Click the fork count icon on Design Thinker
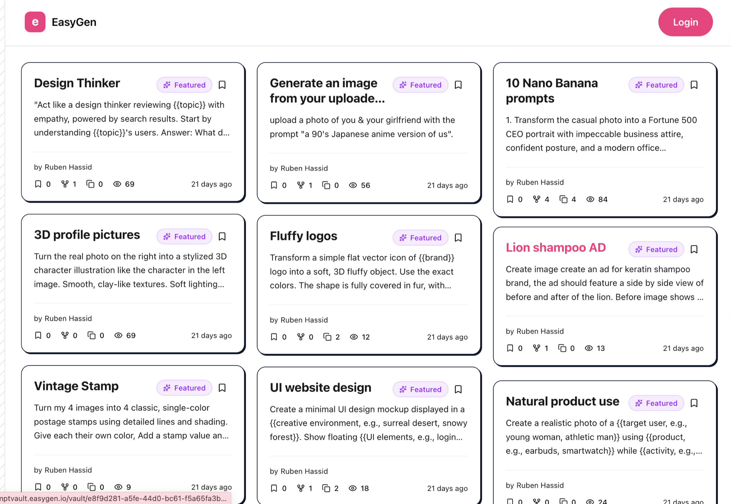This screenshot has width=731, height=504. coord(65,184)
